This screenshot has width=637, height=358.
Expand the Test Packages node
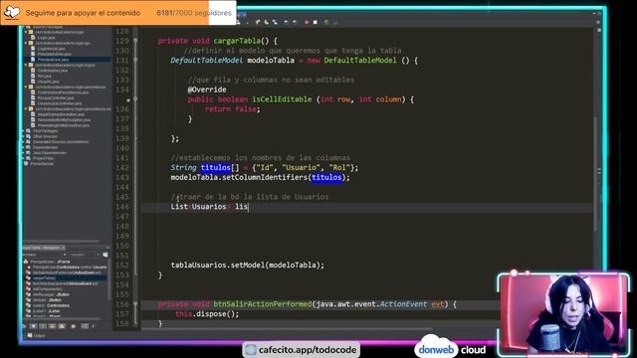(x=23, y=131)
